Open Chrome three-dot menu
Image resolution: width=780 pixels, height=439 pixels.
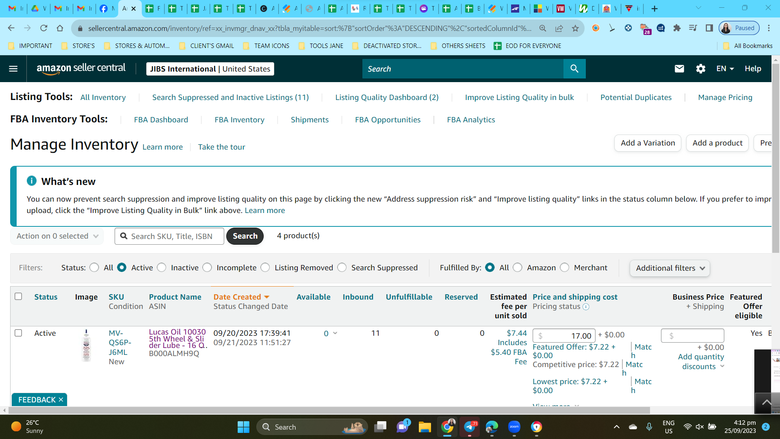click(769, 28)
